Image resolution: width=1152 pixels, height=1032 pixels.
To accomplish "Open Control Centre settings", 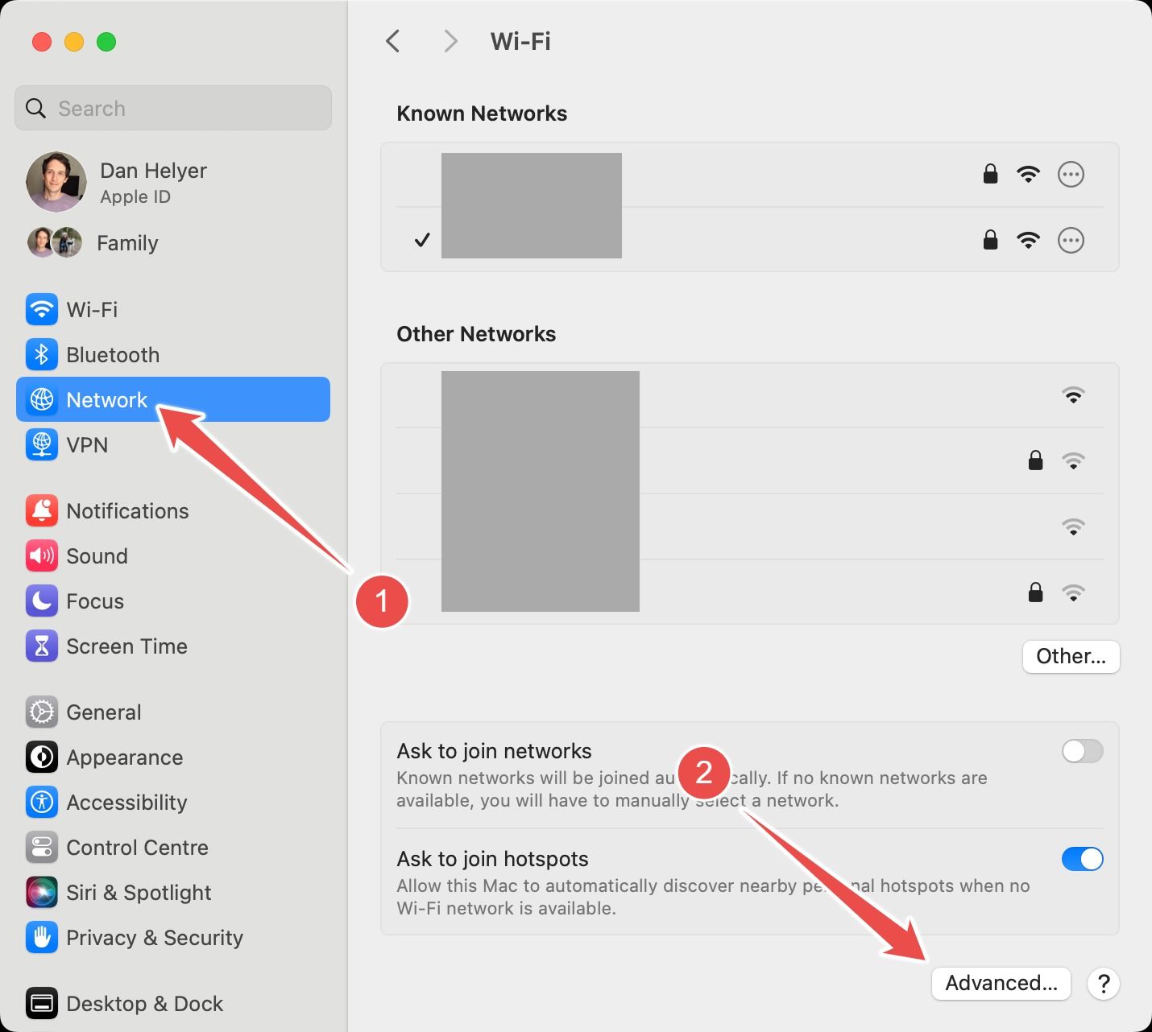I will [x=172, y=847].
